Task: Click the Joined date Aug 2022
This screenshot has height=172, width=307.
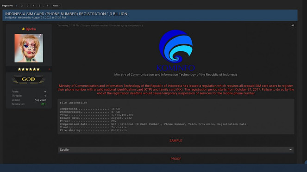Action: (x=40, y=100)
